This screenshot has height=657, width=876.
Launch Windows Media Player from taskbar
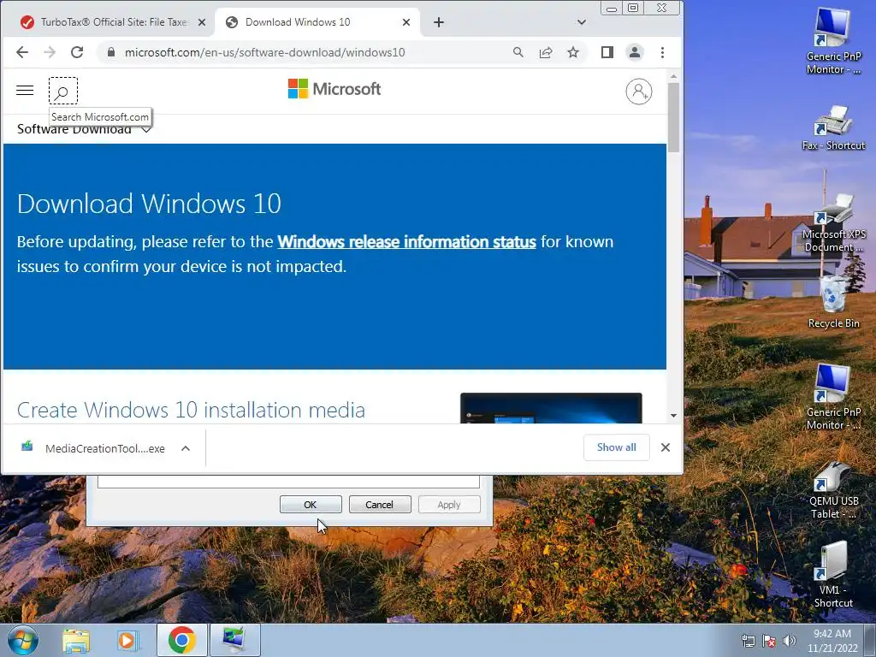pos(127,640)
